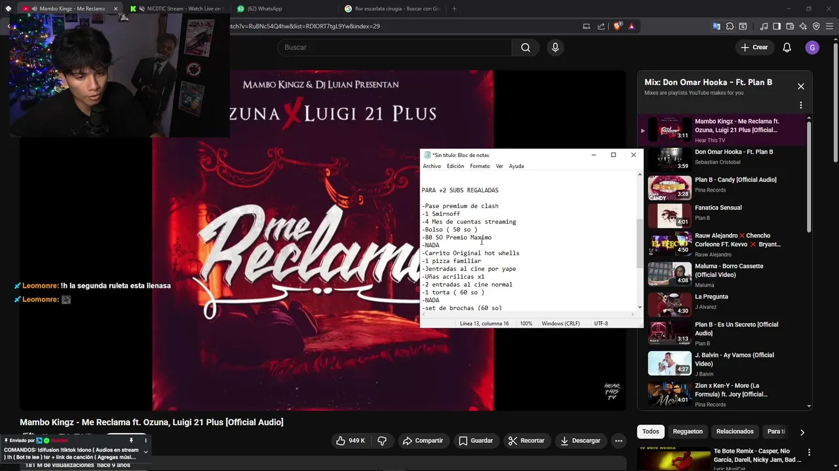Activate voice search microphone icon
839x471 pixels.
[555, 47]
